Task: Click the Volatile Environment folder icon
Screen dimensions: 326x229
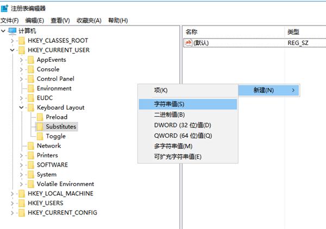Action: [31, 184]
